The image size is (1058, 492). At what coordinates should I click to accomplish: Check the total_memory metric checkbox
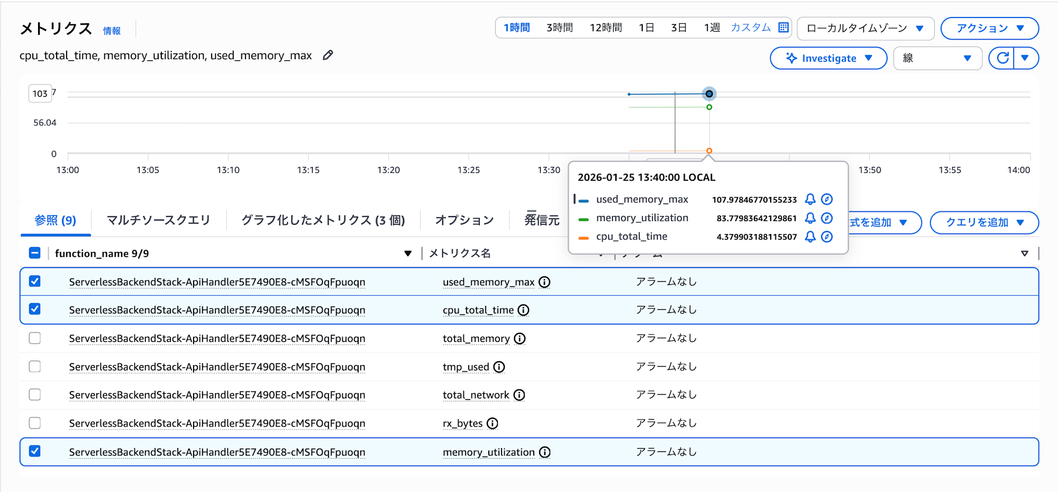(x=34, y=338)
